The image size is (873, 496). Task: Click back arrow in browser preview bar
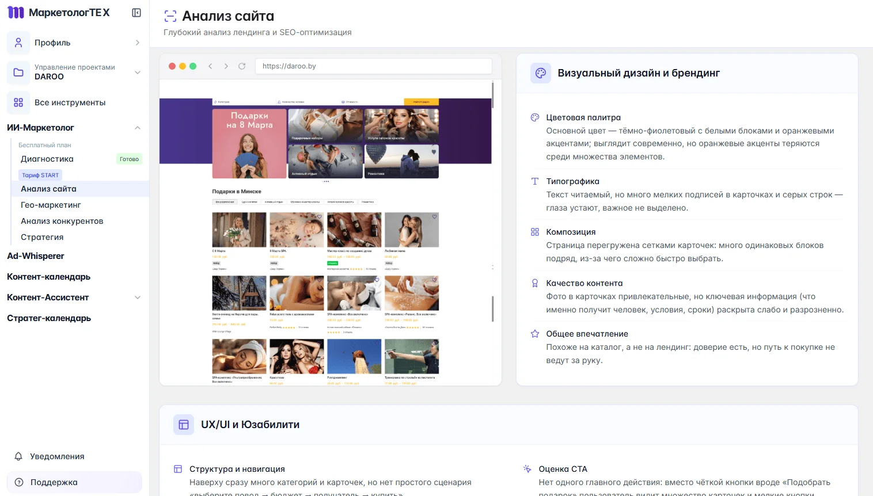coord(210,66)
